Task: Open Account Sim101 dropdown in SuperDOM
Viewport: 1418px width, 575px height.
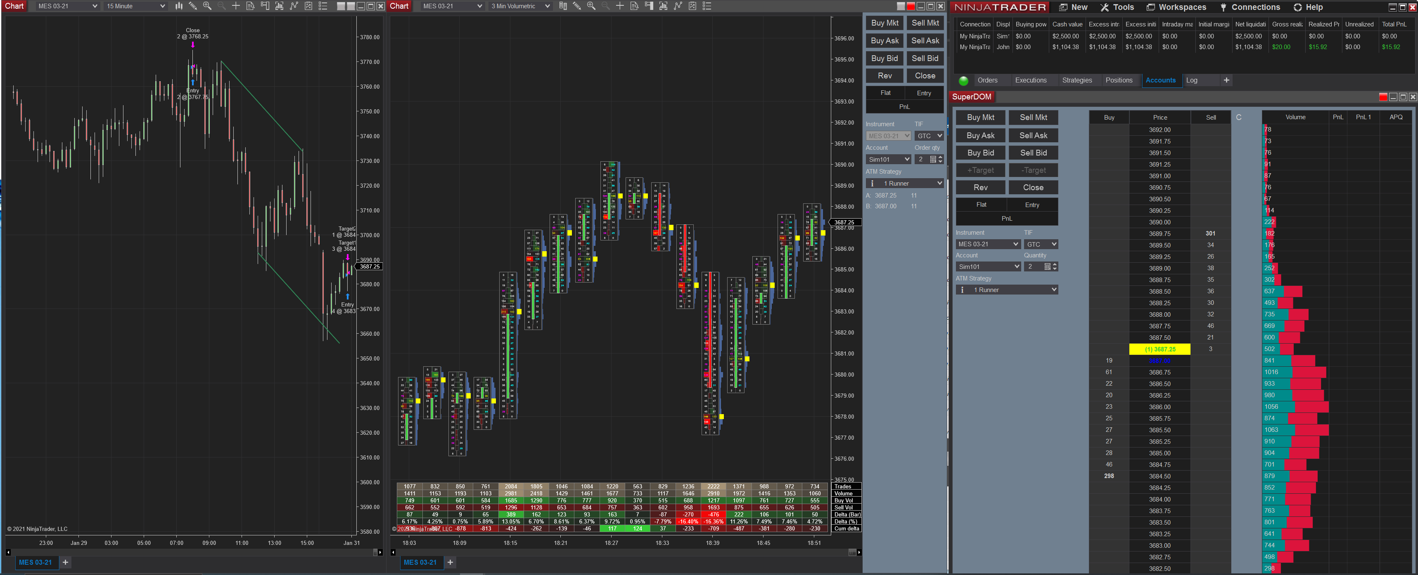Action: pos(988,266)
